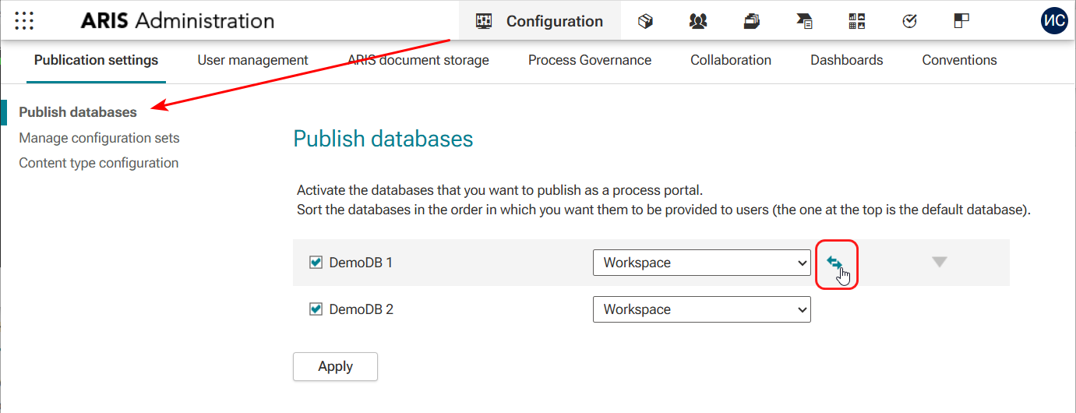The image size is (1076, 413).
Task: Open the dashboards tiles icon in header
Action: [x=857, y=21]
